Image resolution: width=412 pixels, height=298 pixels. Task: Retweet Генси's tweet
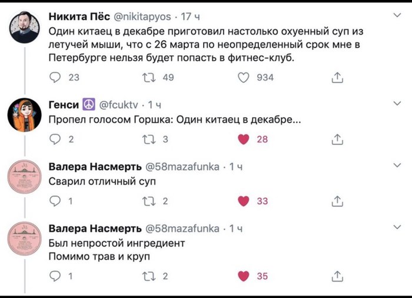click(149, 140)
